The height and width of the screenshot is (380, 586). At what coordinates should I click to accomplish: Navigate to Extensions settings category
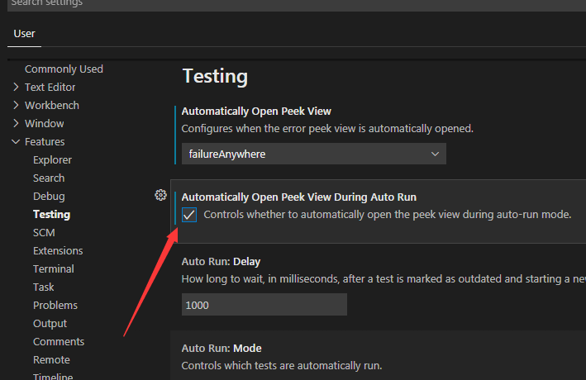coord(58,250)
